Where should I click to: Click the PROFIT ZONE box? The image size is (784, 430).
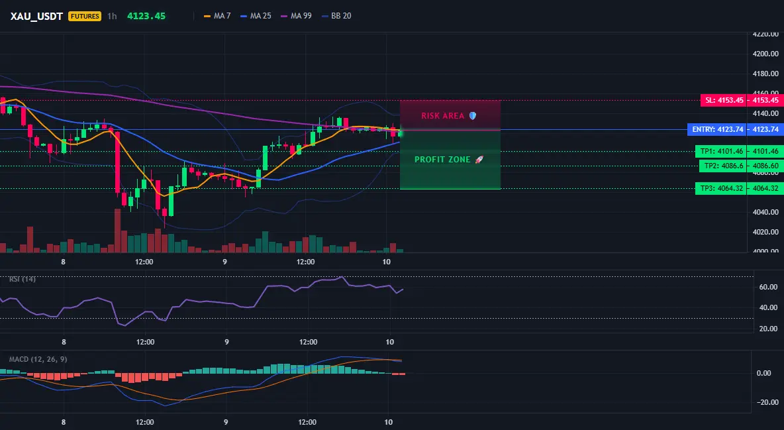450,160
